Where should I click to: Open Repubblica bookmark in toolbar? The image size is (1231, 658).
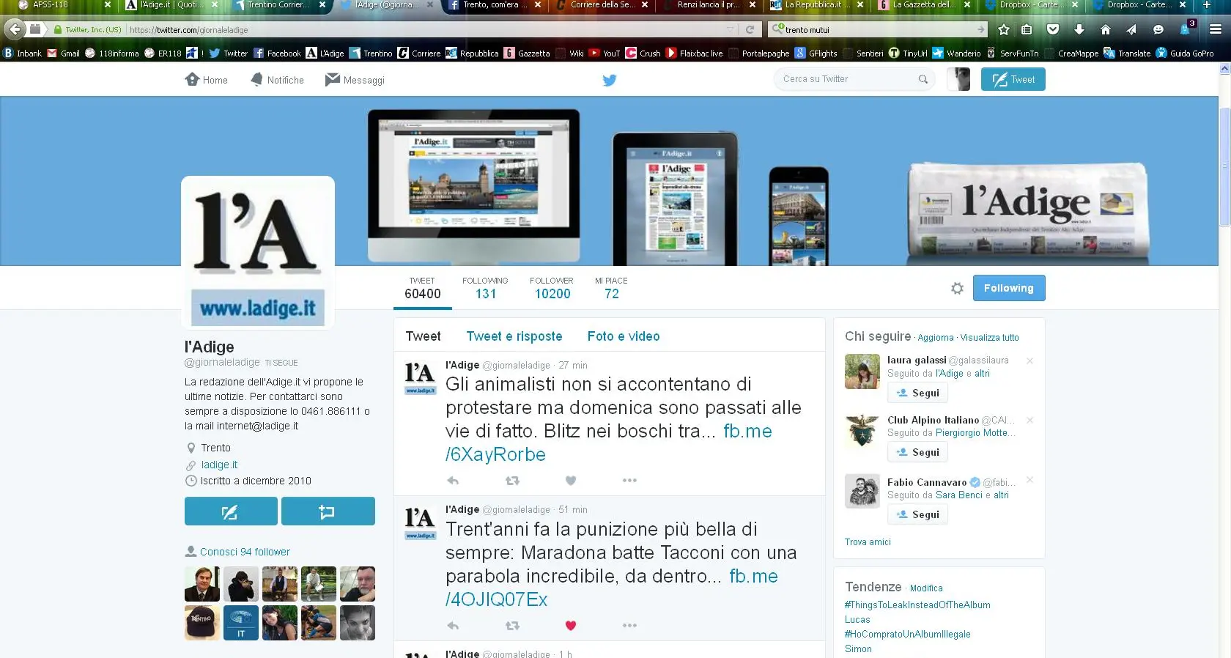click(472, 53)
